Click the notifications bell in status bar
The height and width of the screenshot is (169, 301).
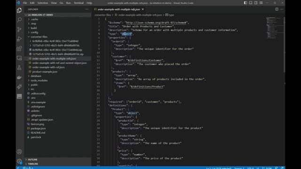click(x=282, y=168)
